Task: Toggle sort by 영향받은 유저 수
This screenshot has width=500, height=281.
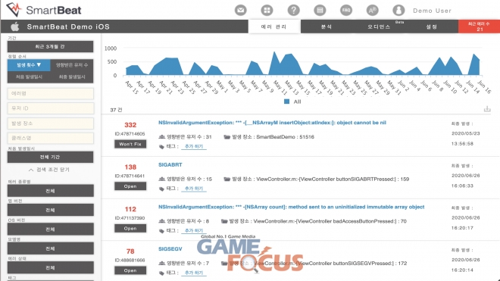Action: click(72, 65)
